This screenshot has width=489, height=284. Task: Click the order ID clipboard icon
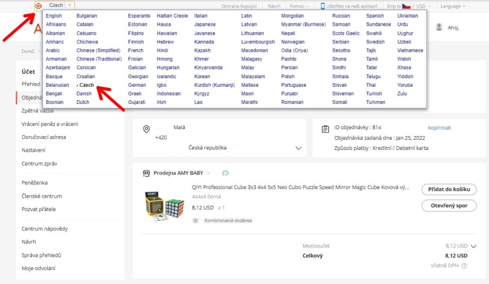(x=325, y=129)
